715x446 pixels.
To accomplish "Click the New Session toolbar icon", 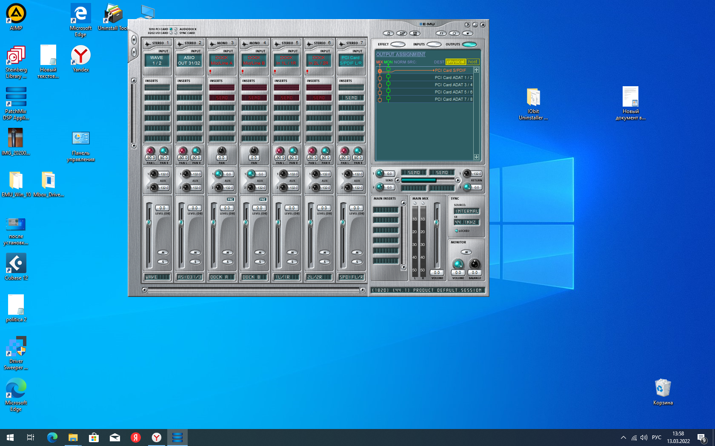I will [388, 33].
